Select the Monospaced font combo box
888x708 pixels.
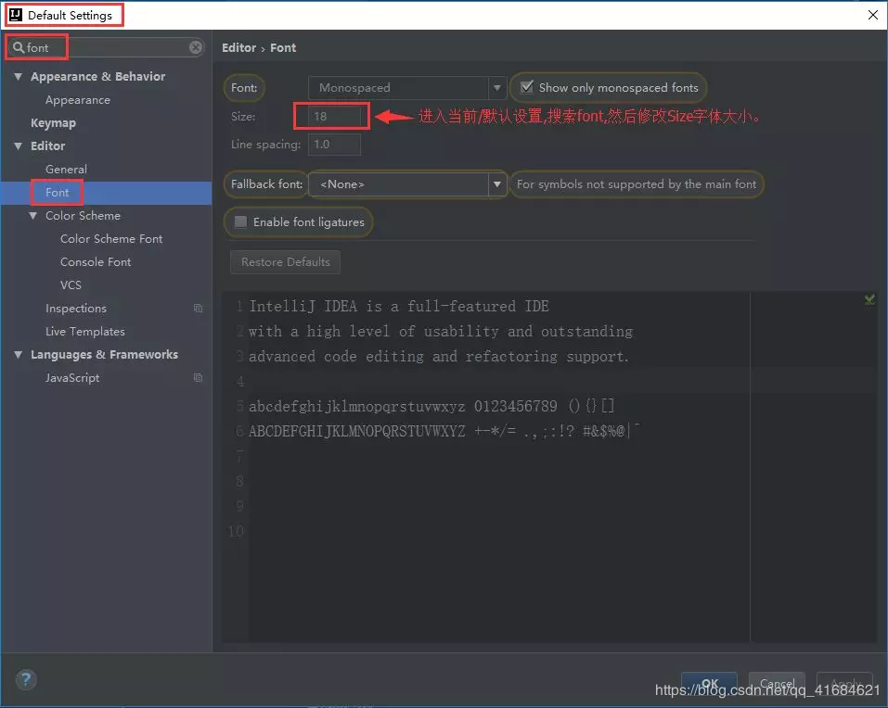406,88
